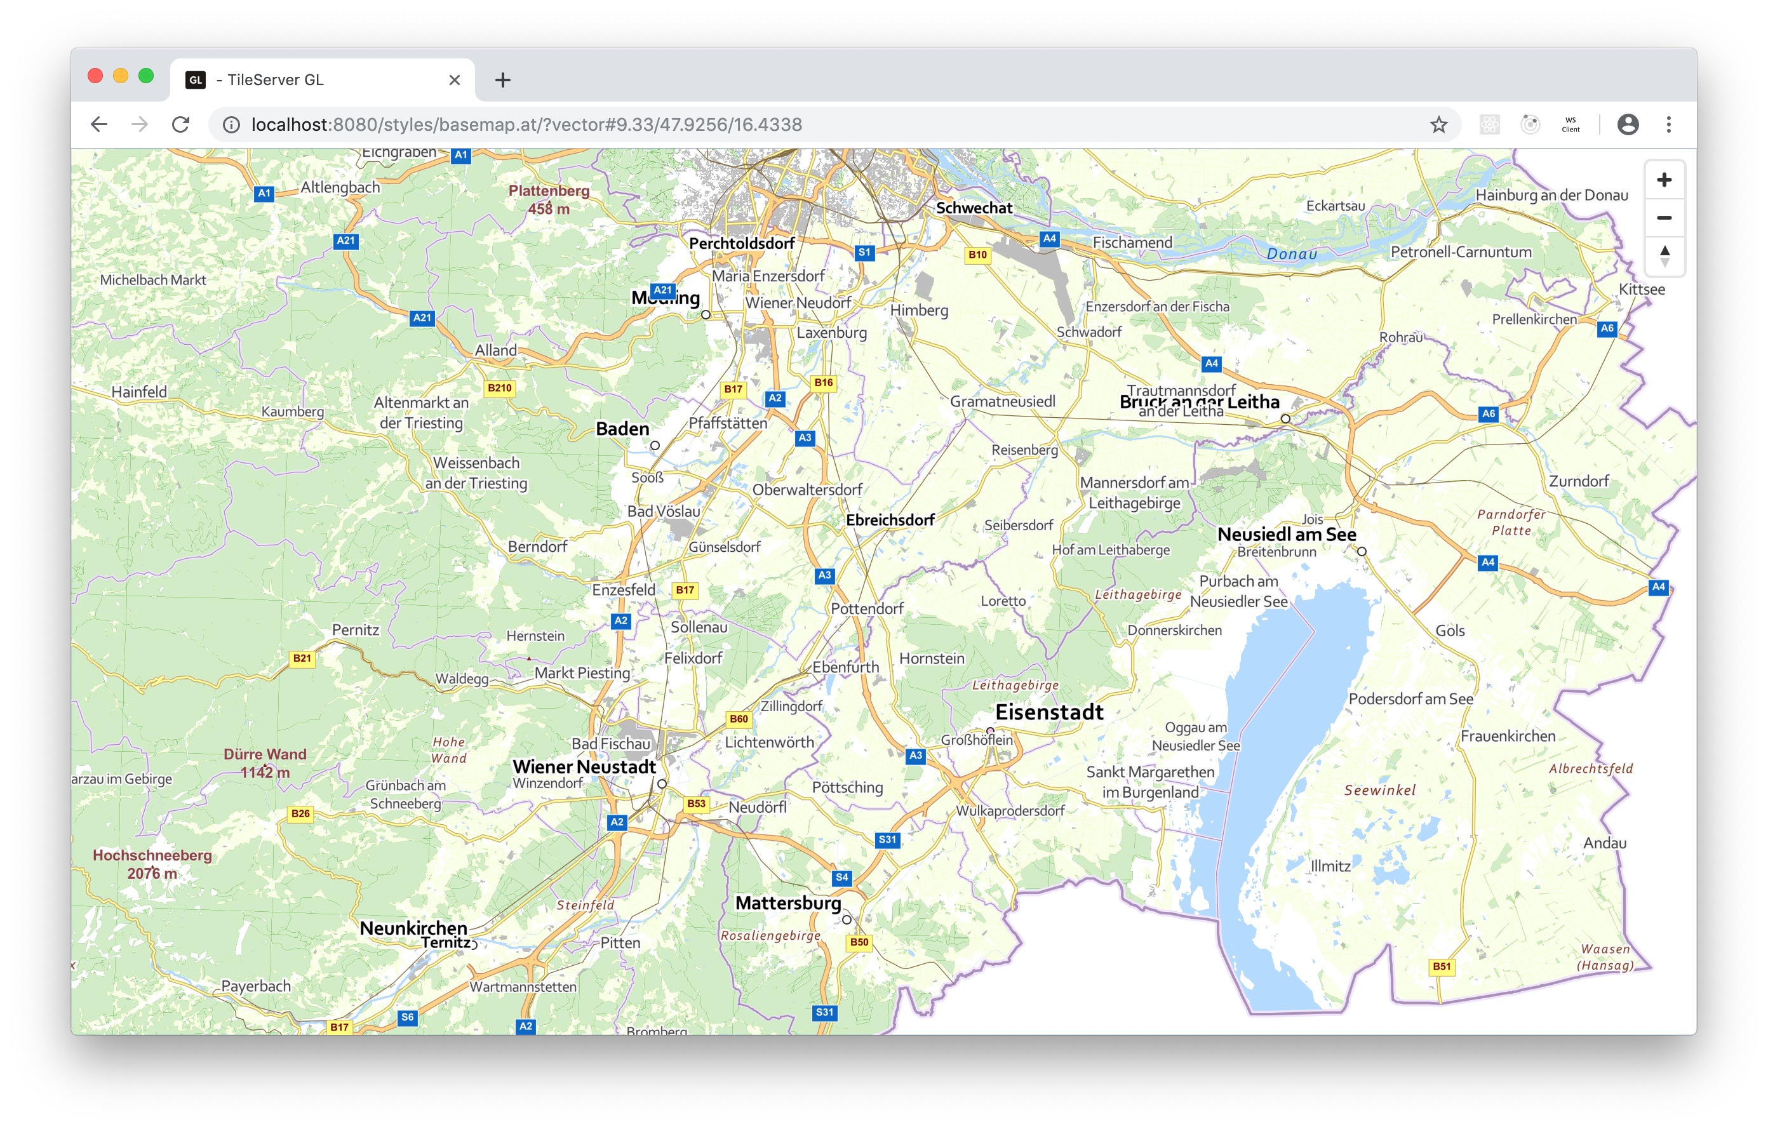Open the user profile icon
The width and height of the screenshot is (1768, 1129).
click(x=1628, y=125)
